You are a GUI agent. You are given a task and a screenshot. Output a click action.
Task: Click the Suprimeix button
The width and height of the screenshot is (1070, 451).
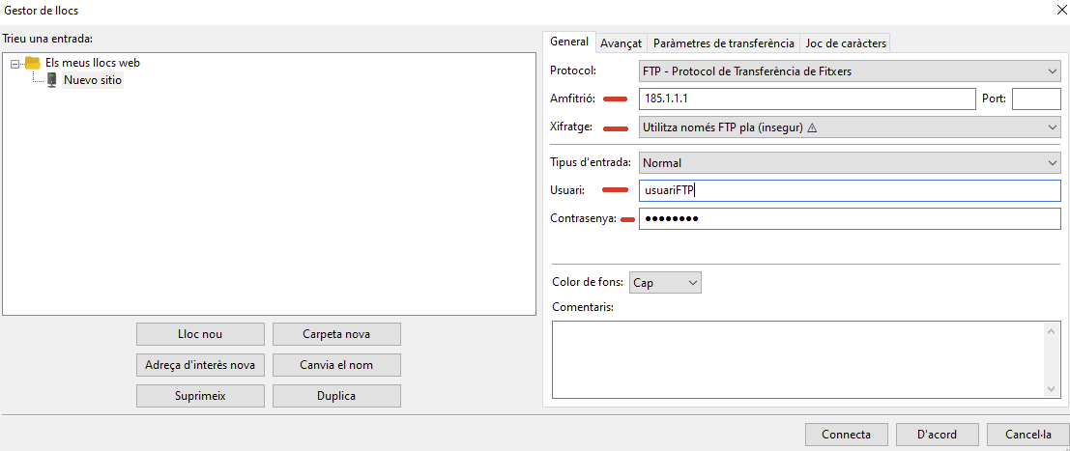pos(201,396)
